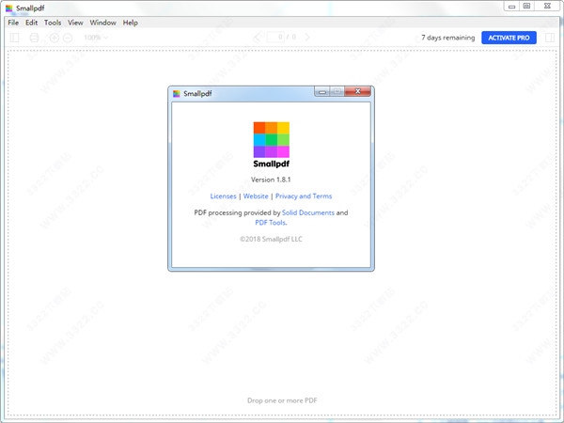Click the print icon in toolbar
The height and width of the screenshot is (423, 564).
coord(34,38)
